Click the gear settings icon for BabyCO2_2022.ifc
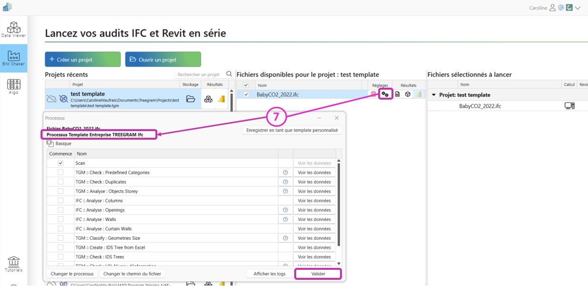 385,94
